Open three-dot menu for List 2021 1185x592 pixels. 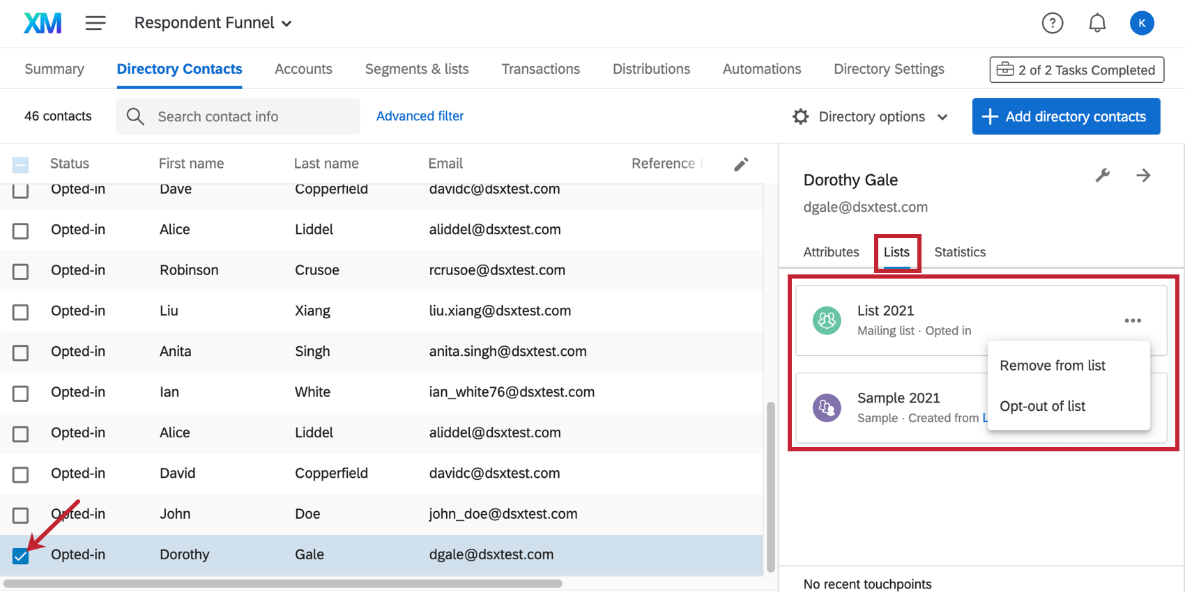point(1133,320)
